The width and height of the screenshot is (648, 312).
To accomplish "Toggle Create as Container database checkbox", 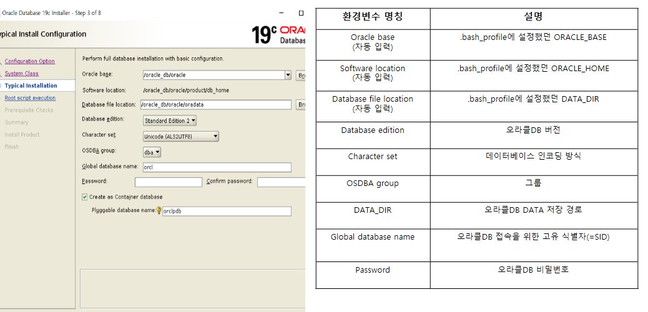I will (x=85, y=197).
